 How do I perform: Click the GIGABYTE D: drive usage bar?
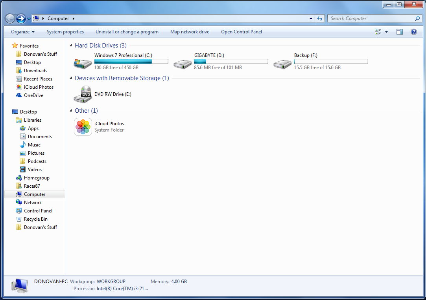point(231,62)
